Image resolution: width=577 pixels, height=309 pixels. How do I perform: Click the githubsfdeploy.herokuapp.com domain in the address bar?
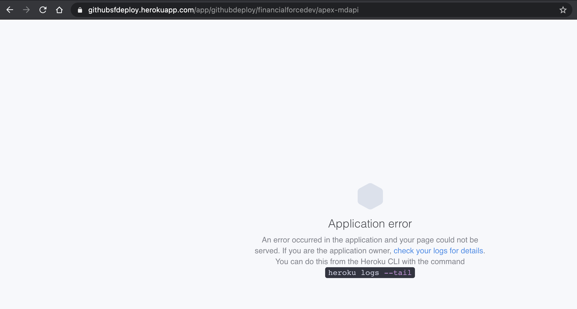coord(141,10)
